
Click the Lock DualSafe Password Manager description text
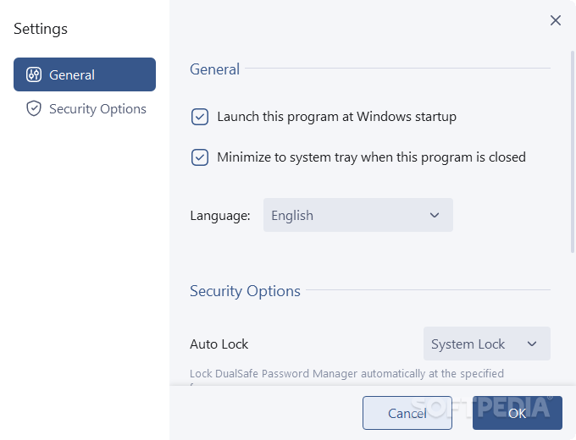346,374
